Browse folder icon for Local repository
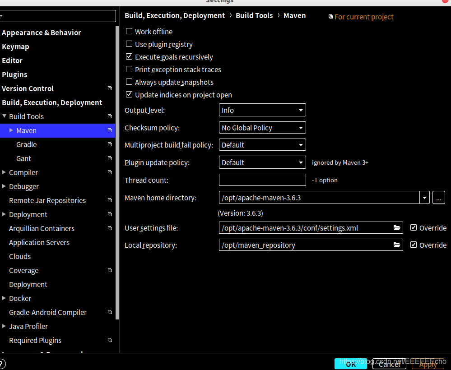451x370 pixels. pos(397,245)
